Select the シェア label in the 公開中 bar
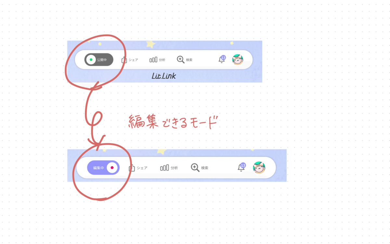This screenshot has width=390, height=244. coord(133,60)
